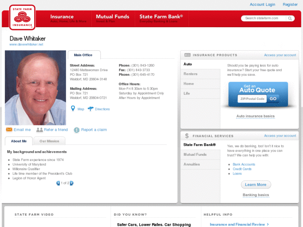Select the State Farm Bank financial tab
Viewport: 303px width, 227px height.
[200, 145]
